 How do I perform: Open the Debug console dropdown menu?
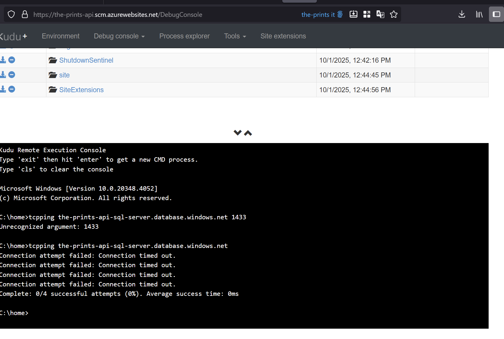[119, 36]
